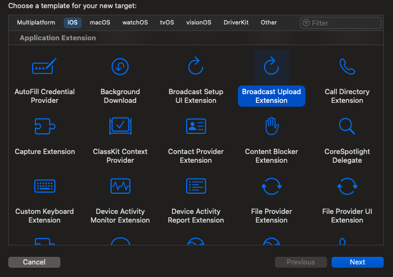Screen dimensions: 393x277
Task: Select the Broadcast Upload Extension icon
Action: coord(272,66)
